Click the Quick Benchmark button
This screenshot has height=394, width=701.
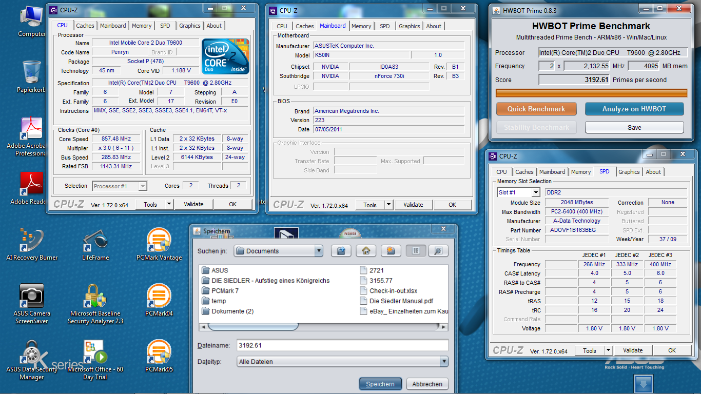536,109
